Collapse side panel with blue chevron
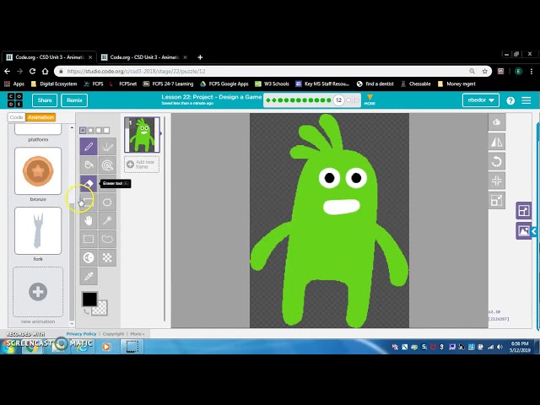This screenshot has height=405, width=540. point(533,231)
